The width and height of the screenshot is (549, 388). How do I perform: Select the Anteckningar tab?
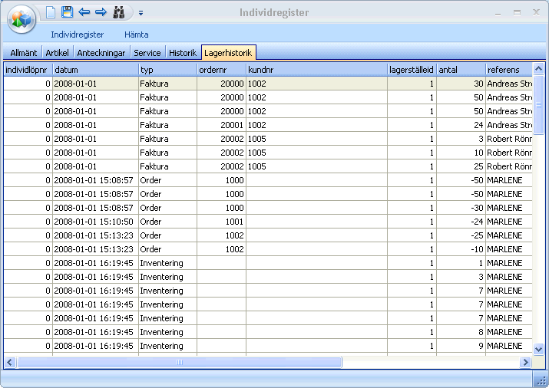point(101,53)
